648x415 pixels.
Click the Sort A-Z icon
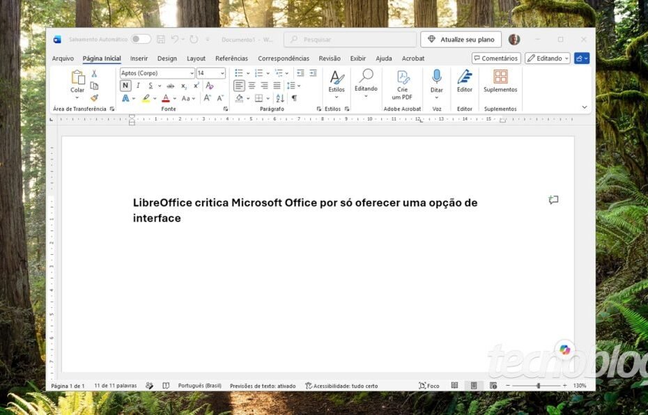click(x=280, y=98)
